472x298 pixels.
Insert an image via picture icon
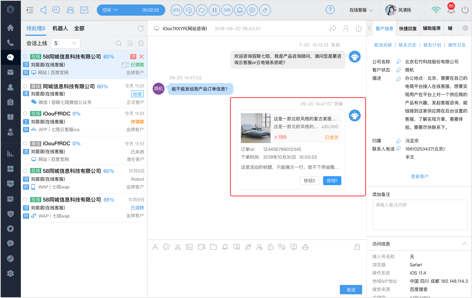(x=189, y=247)
